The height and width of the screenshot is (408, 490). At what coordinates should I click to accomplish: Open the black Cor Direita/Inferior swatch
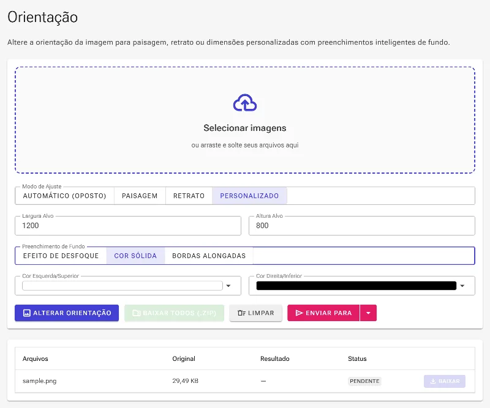point(356,286)
